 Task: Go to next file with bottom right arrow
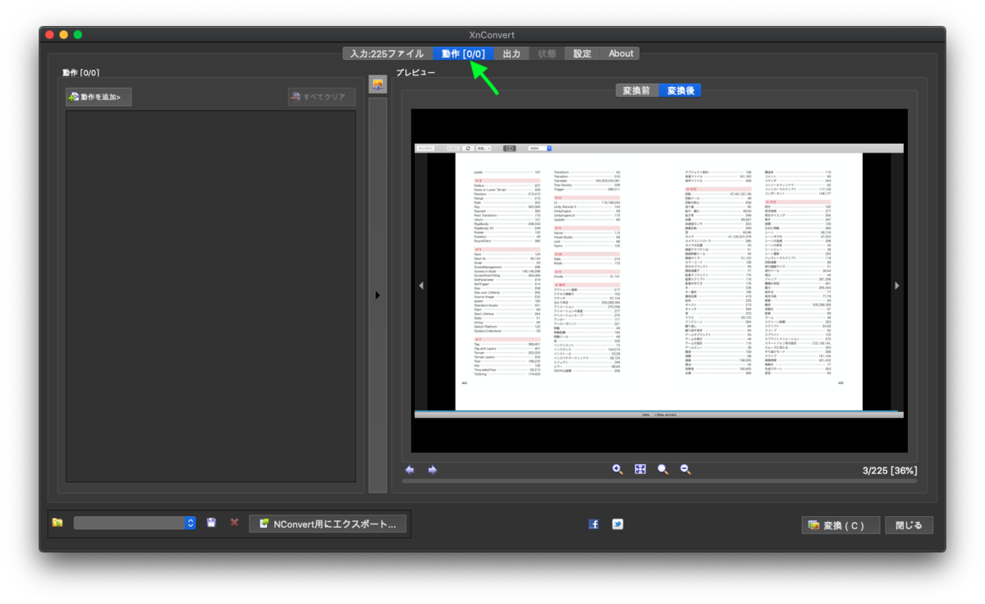tap(432, 470)
